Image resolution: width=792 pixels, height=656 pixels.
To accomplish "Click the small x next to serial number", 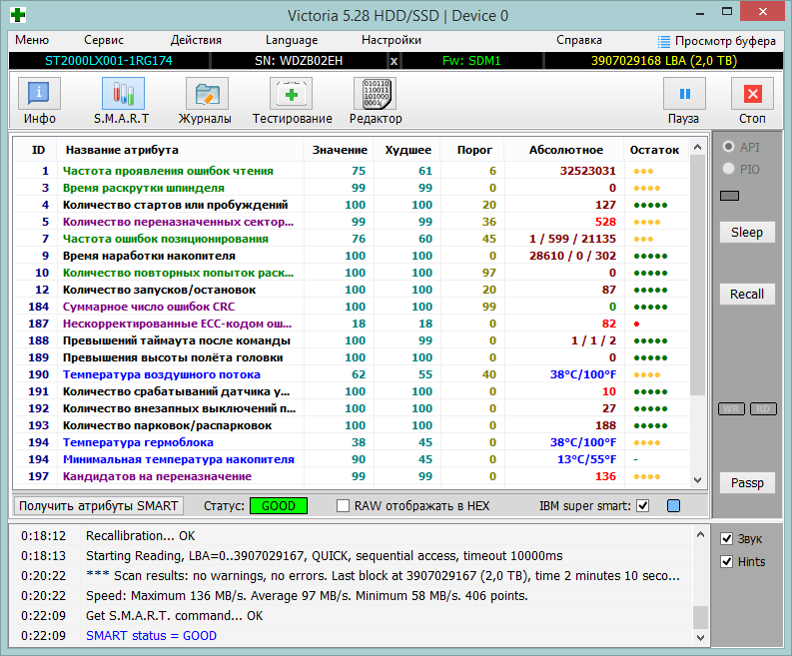I will (394, 62).
